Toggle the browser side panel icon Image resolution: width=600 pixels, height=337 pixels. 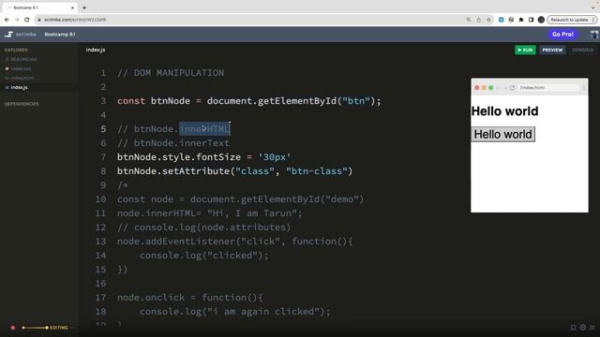pyautogui.click(x=532, y=20)
